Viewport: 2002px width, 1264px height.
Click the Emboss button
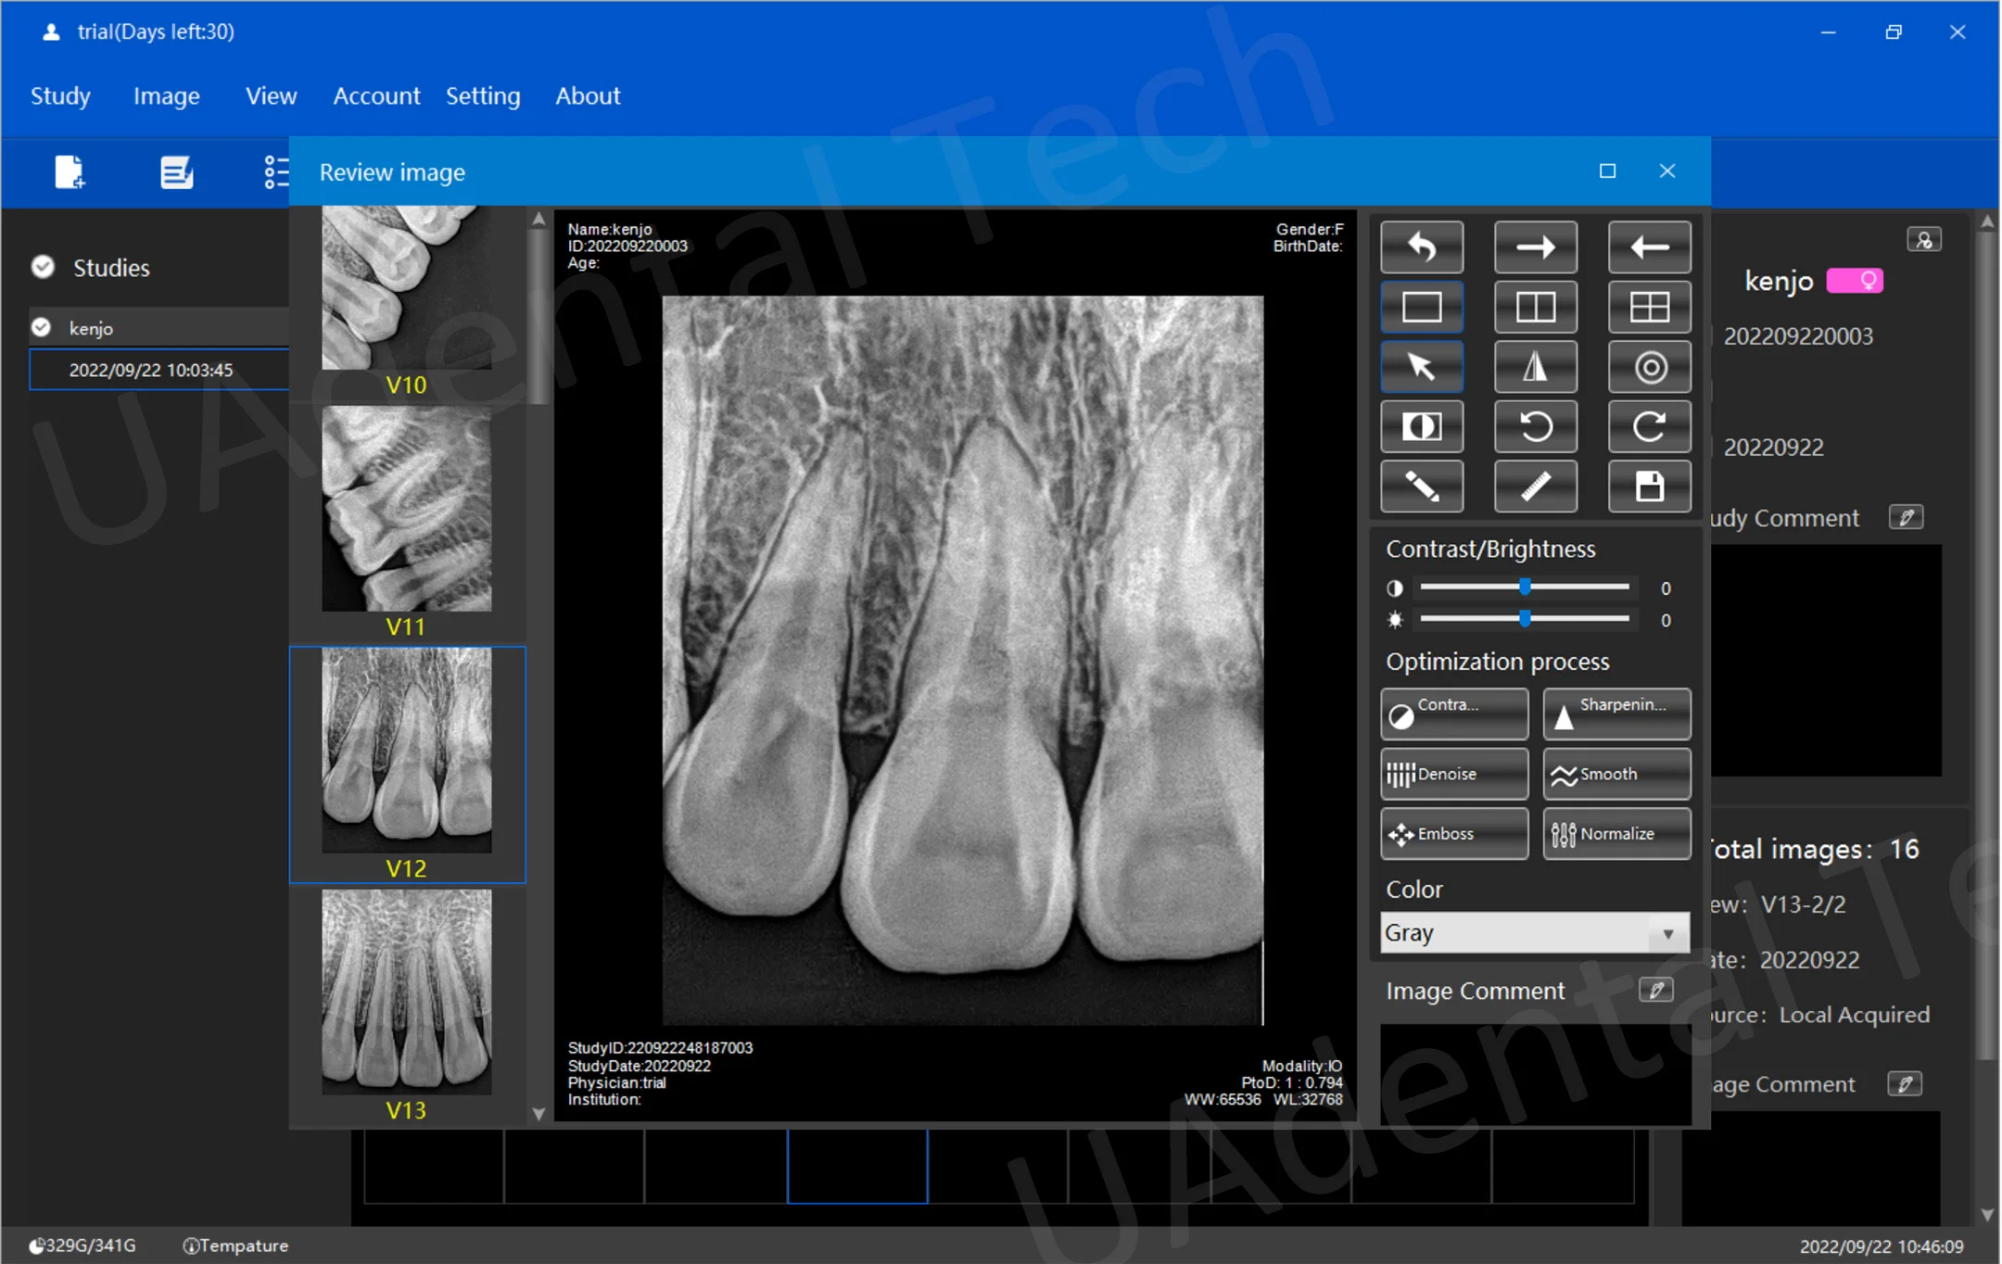(x=1453, y=833)
